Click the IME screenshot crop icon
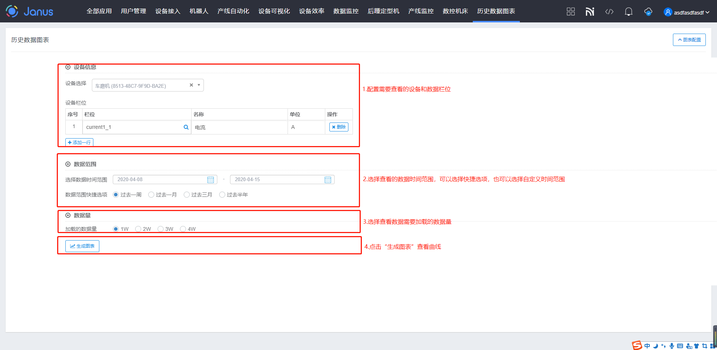This screenshot has width=717, height=350. 705,346
